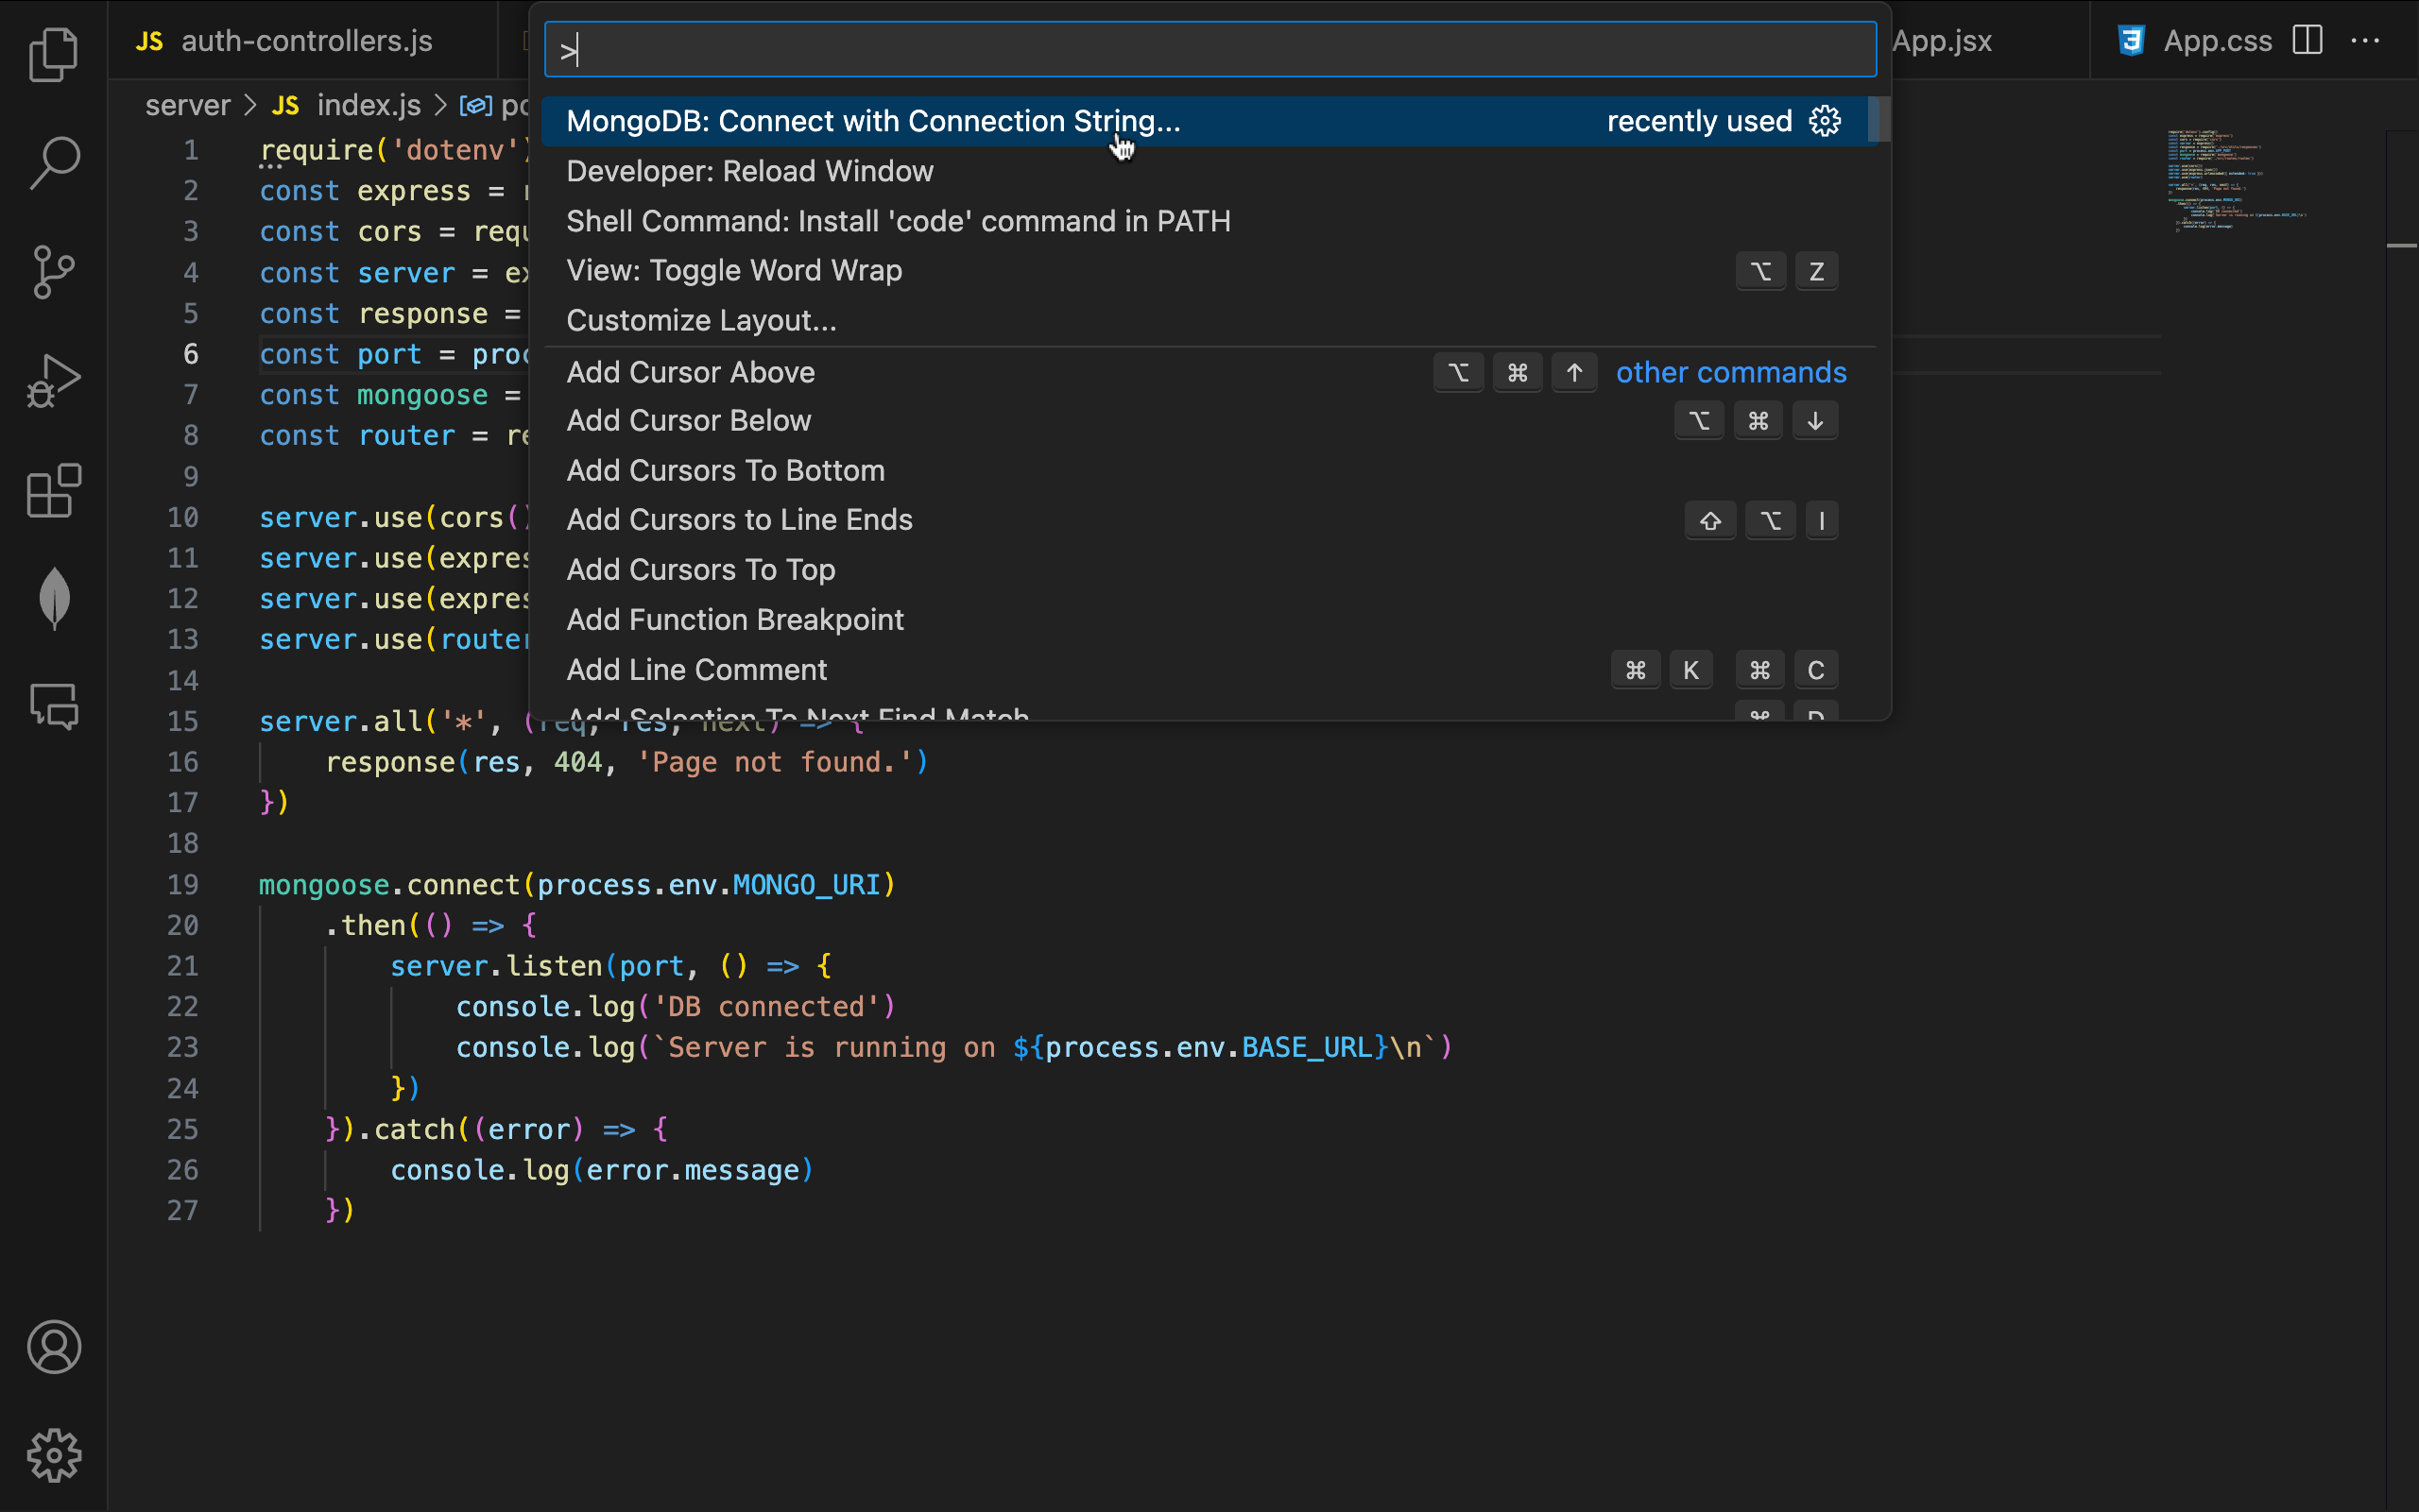Viewport: 2419px width, 1512px height.
Task: Expand the server breadcrumb folder
Action: pos(187,105)
